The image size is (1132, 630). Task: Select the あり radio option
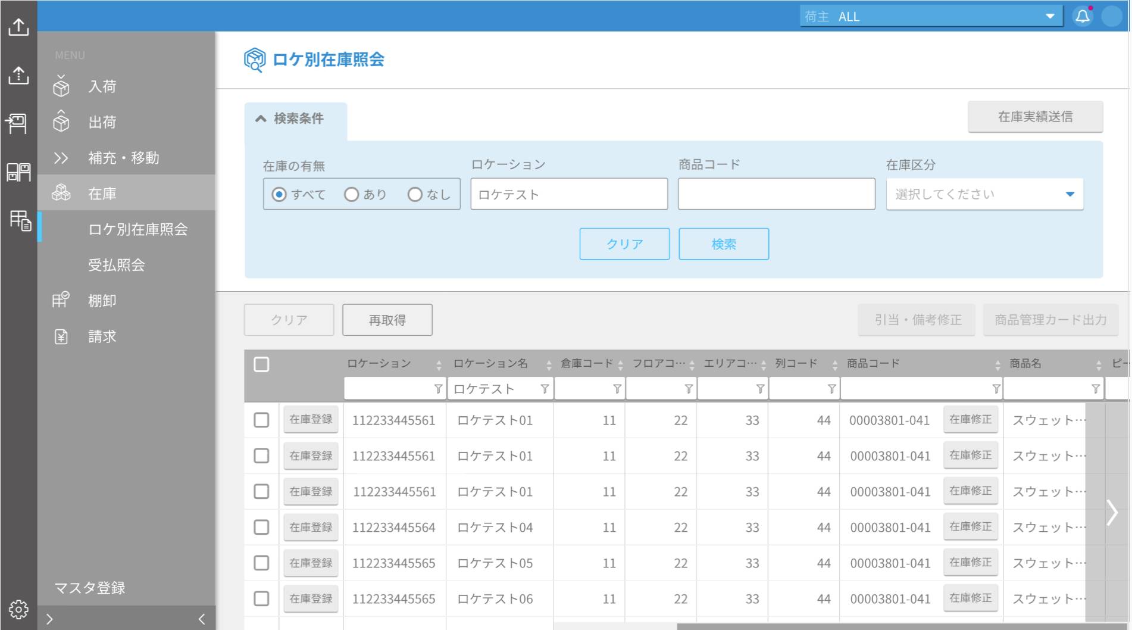pyautogui.click(x=352, y=195)
